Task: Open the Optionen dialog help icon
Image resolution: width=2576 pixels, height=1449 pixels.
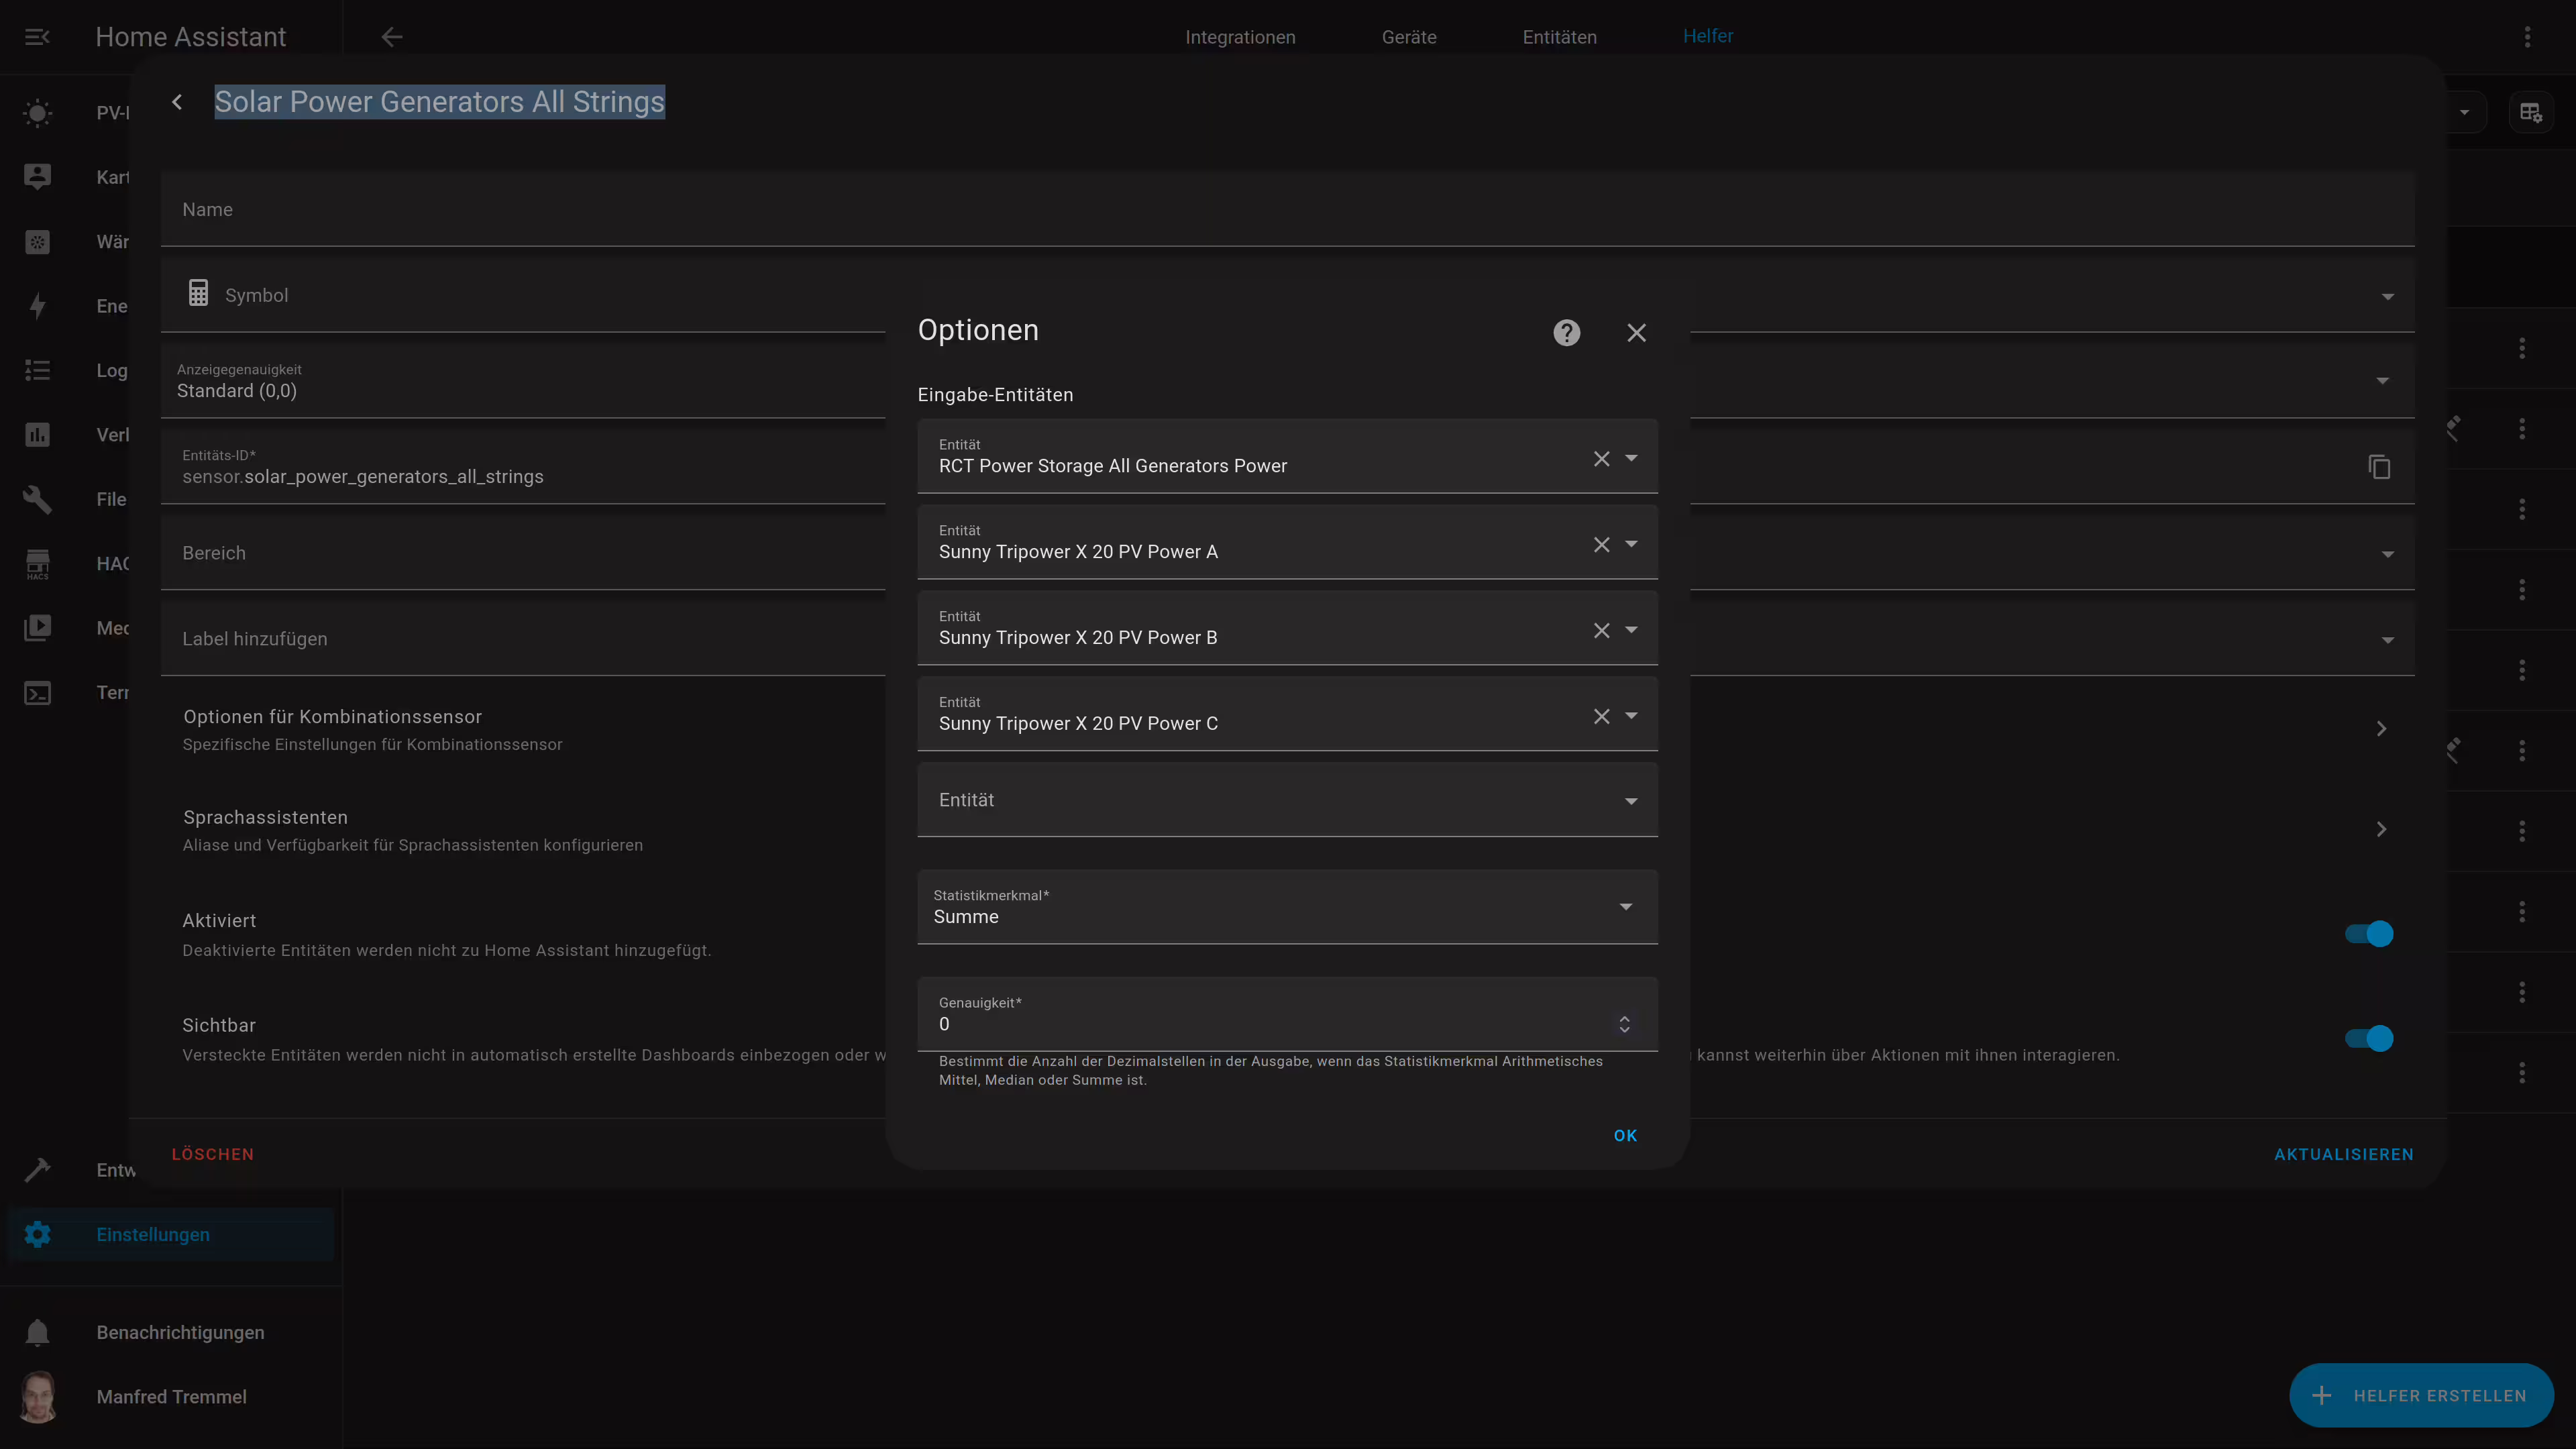Action: coord(1566,333)
